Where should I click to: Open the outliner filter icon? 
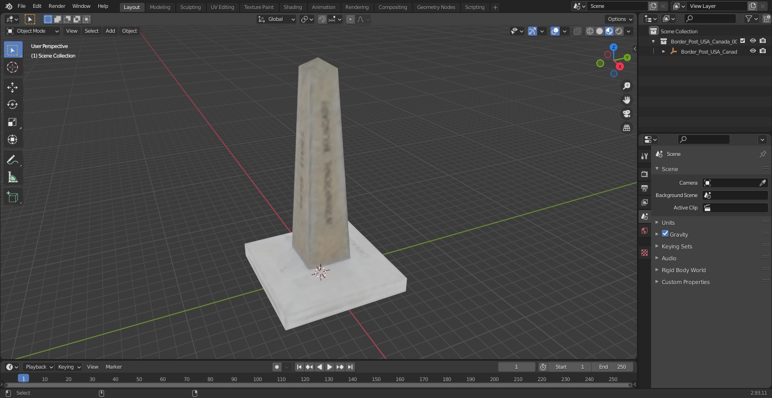pos(751,19)
